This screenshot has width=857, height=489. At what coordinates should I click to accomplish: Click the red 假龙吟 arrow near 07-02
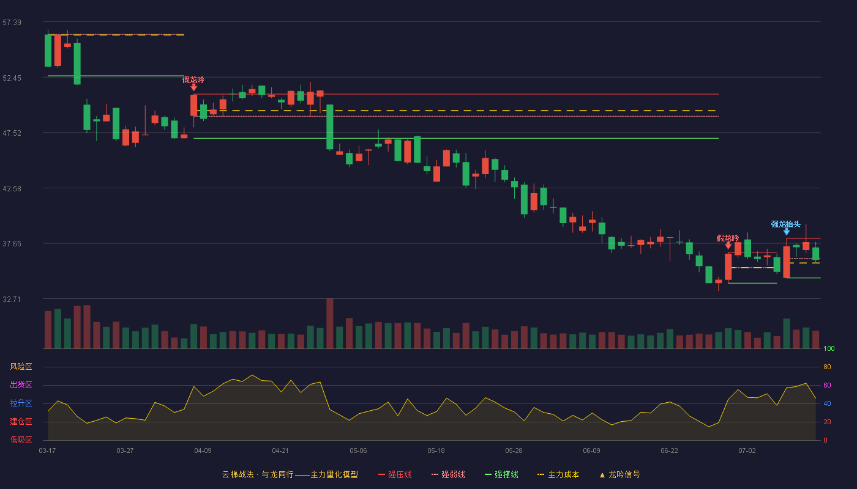point(728,246)
